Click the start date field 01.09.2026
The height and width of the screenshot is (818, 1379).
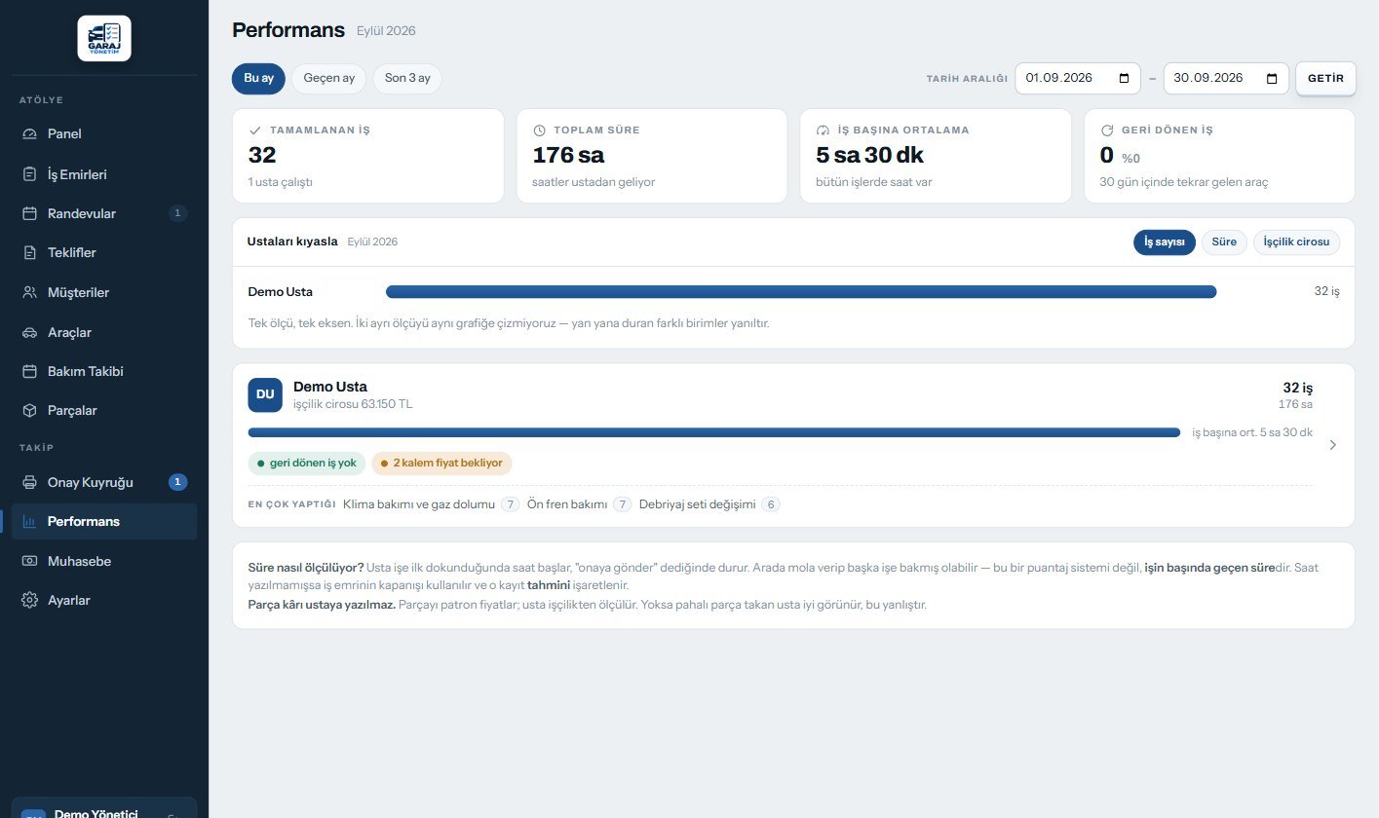tap(1078, 78)
